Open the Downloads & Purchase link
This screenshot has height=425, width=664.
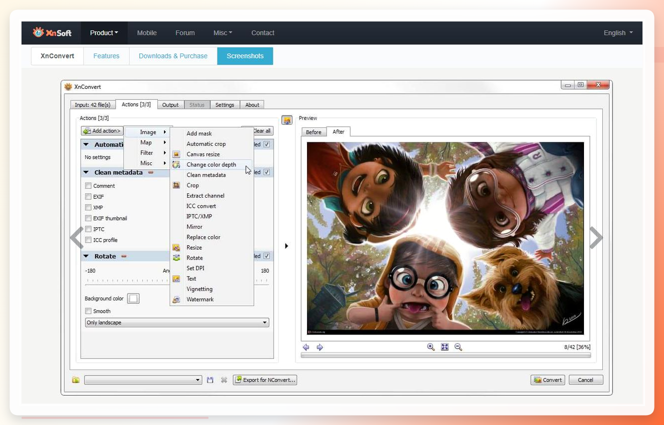tap(173, 56)
